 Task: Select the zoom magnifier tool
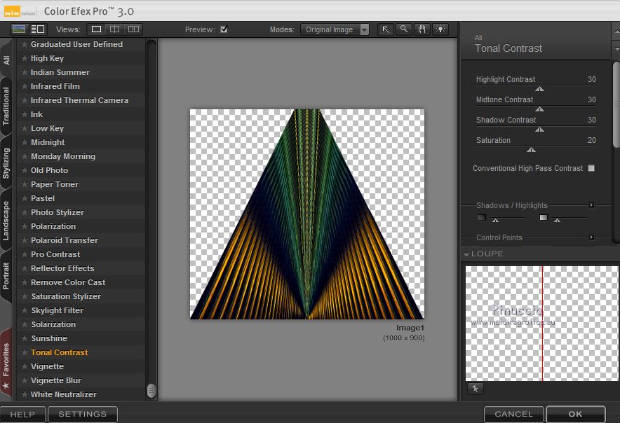coord(404,29)
